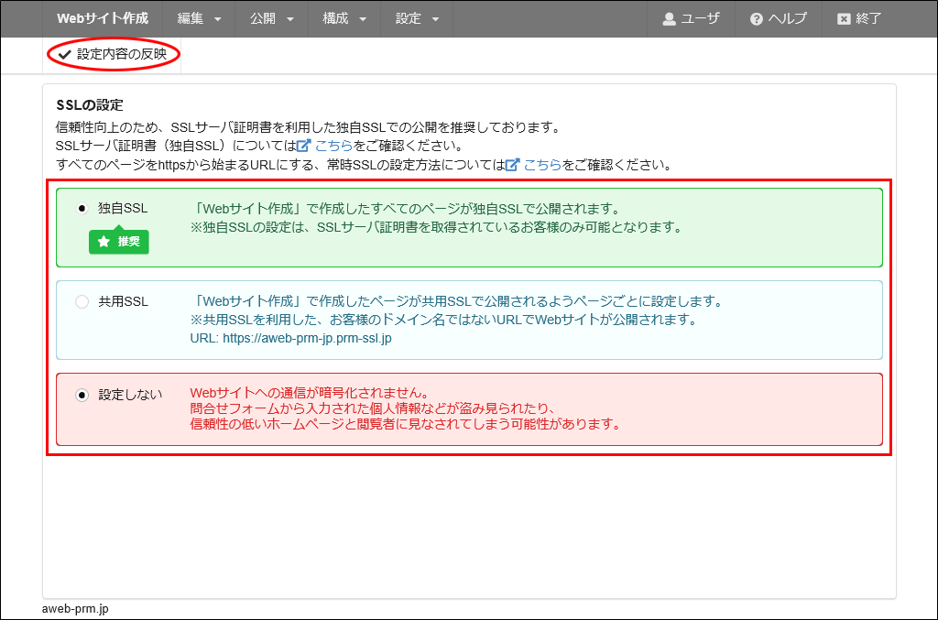Select the 独自SSL radio button
938x620 pixels.
point(82,209)
